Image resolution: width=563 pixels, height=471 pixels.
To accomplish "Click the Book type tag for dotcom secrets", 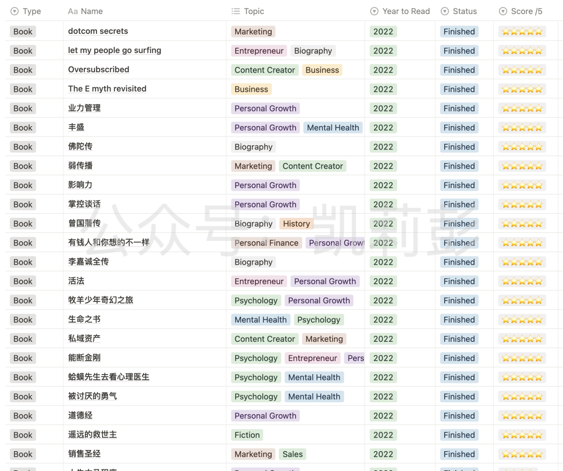I will [x=23, y=32].
